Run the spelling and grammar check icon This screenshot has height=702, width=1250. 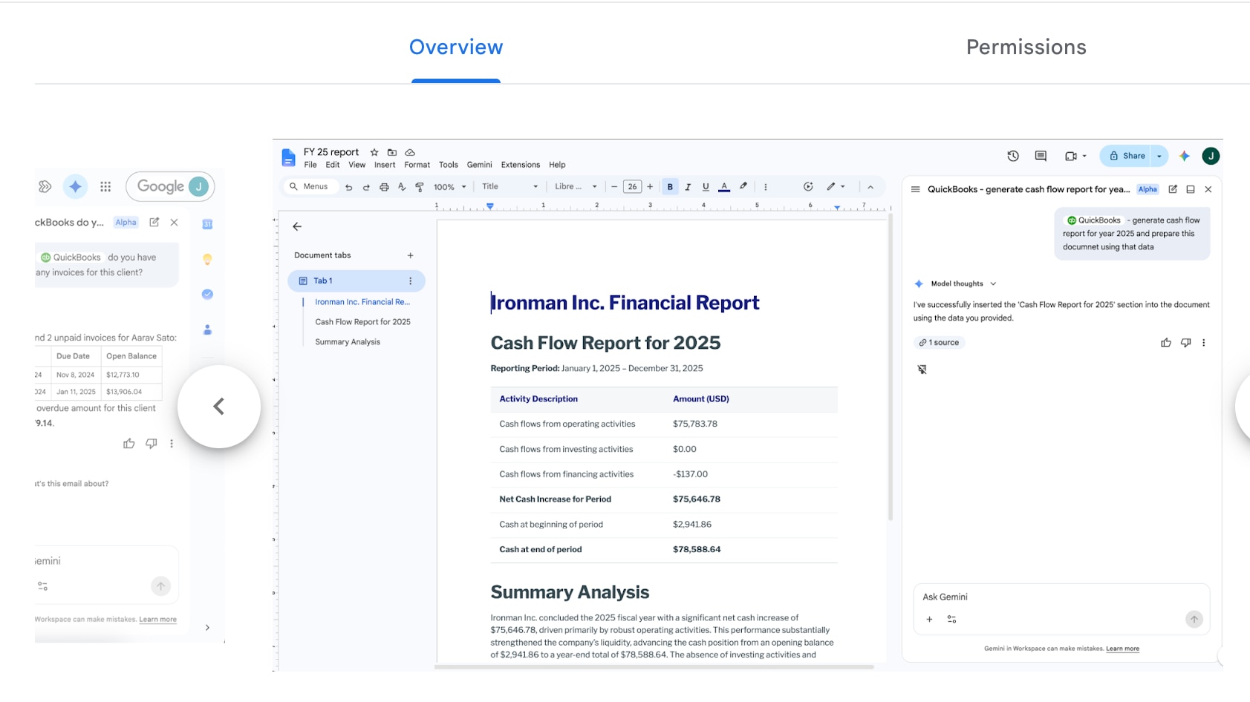[402, 187]
